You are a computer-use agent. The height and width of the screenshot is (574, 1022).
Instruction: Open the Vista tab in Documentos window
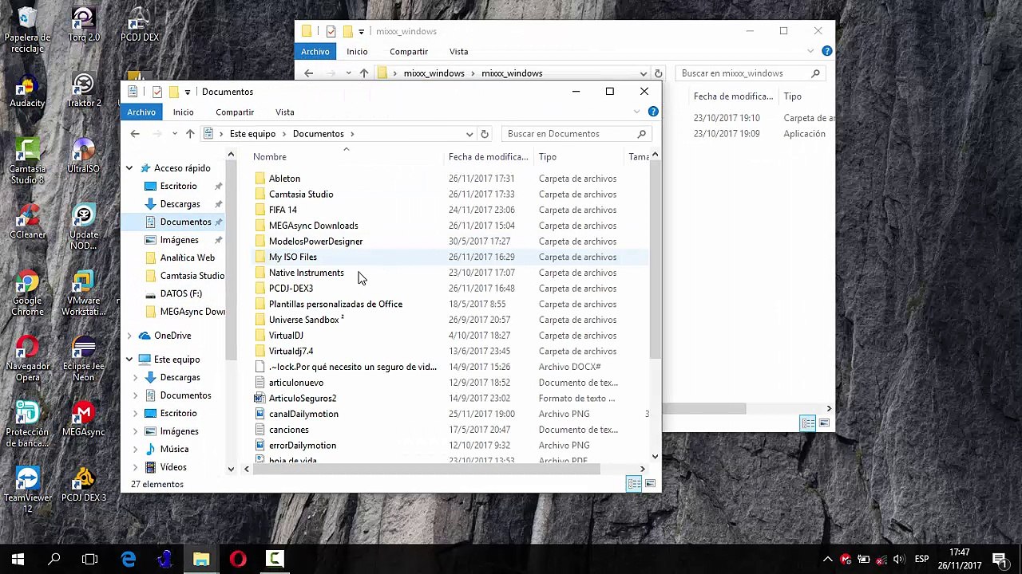point(285,112)
